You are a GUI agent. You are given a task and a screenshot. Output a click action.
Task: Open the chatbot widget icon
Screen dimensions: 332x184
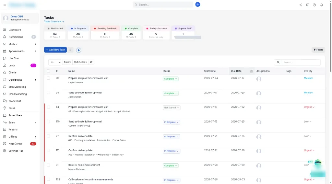[318, 162]
